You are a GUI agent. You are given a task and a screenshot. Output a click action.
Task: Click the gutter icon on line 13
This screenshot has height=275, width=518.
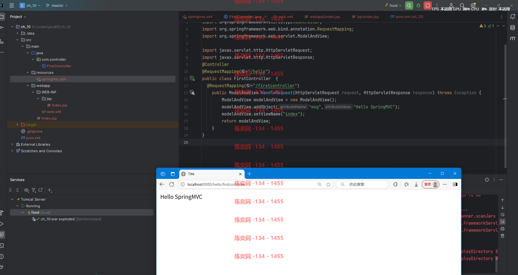[x=192, y=93]
